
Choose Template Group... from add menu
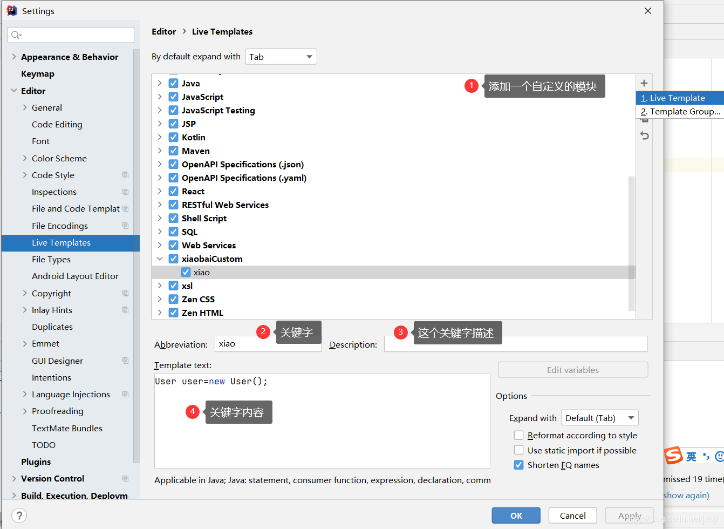click(x=680, y=111)
